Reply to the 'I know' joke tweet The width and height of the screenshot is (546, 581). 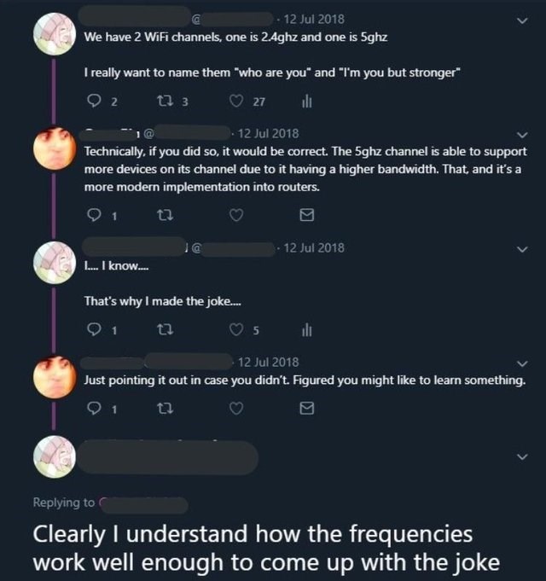click(x=93, y=331)
